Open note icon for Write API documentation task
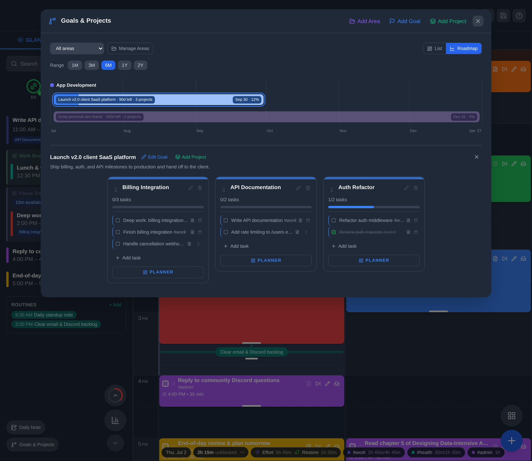Viewport: 532px width, 461px height. pyautogui.click(x=300, y=220)
